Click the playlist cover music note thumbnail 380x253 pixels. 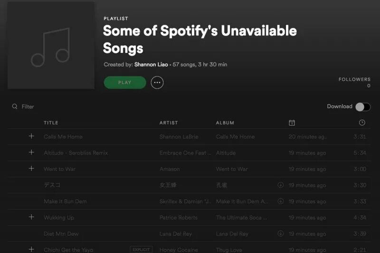click(x=51, y=45)
